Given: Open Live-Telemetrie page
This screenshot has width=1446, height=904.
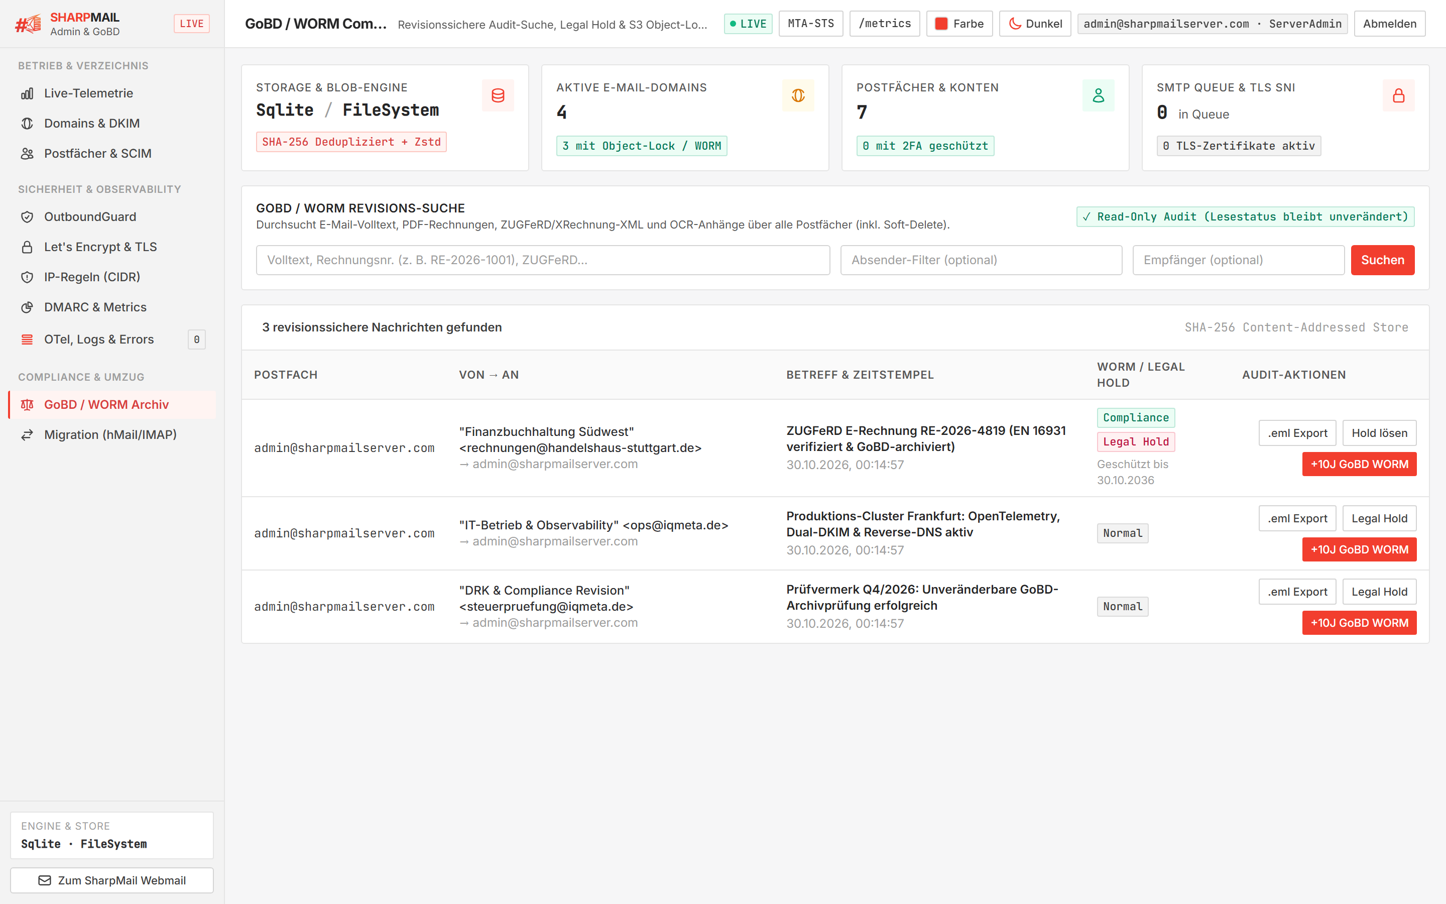Looking at the screenshot, I should click(112, 93).
